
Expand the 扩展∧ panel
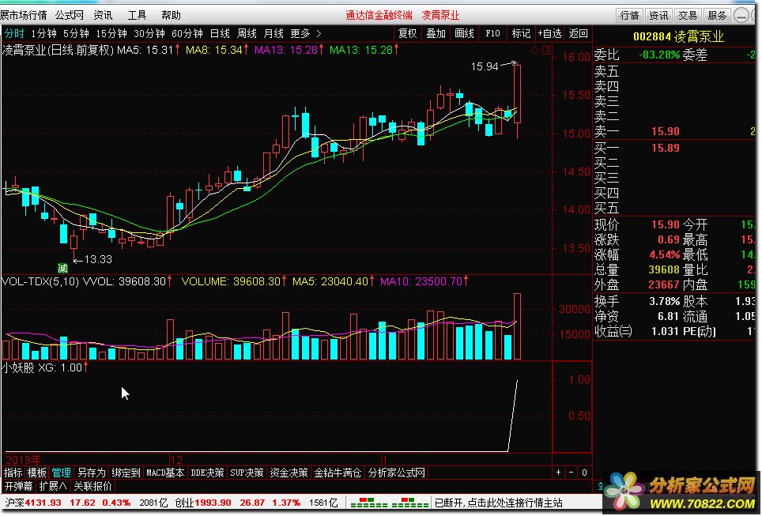53,486
